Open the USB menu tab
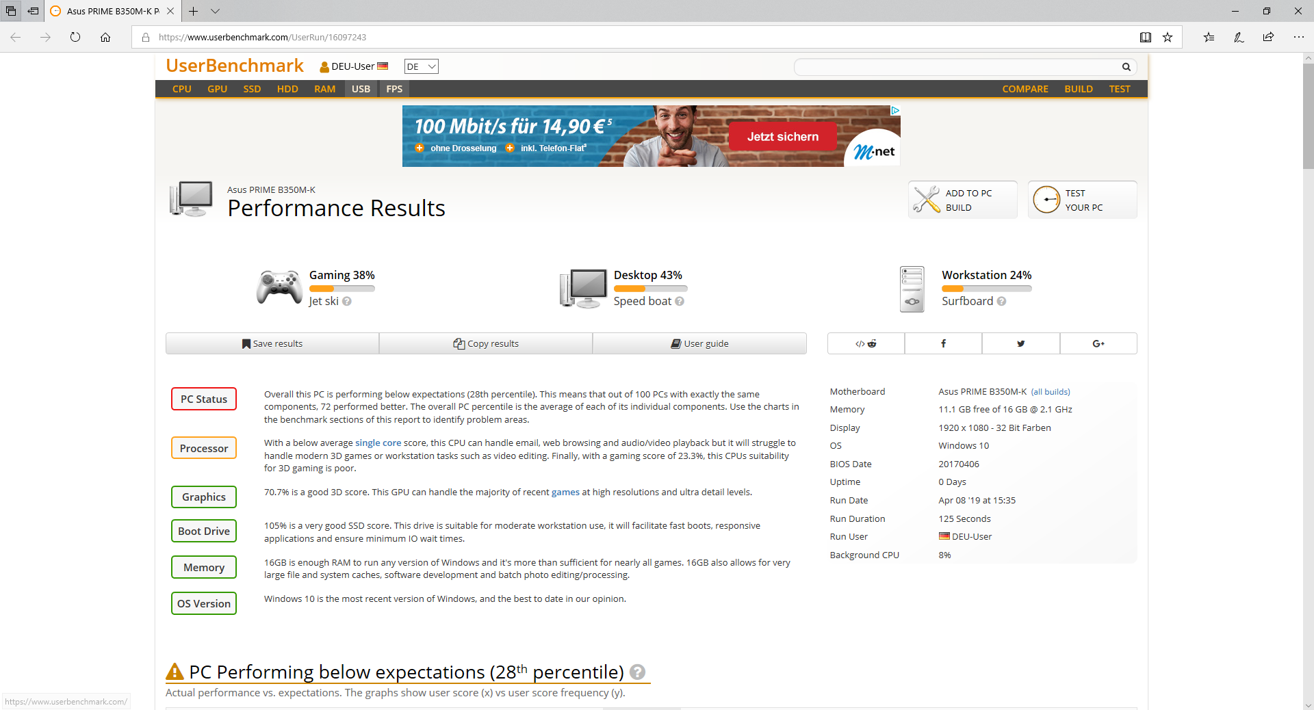The height and width of the screenshot is (710, 1314). tap(361, 89)
